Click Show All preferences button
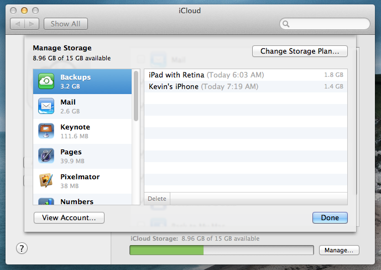This screenshot has width=381, height=270. pos(66,24)
